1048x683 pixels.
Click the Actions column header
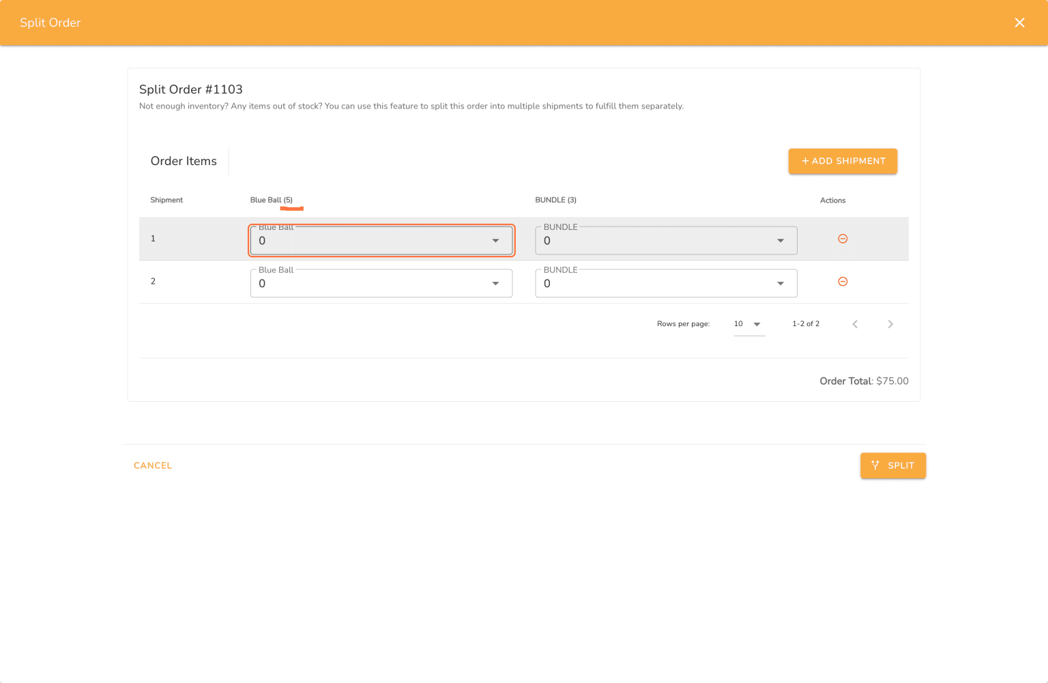(832, 201)
